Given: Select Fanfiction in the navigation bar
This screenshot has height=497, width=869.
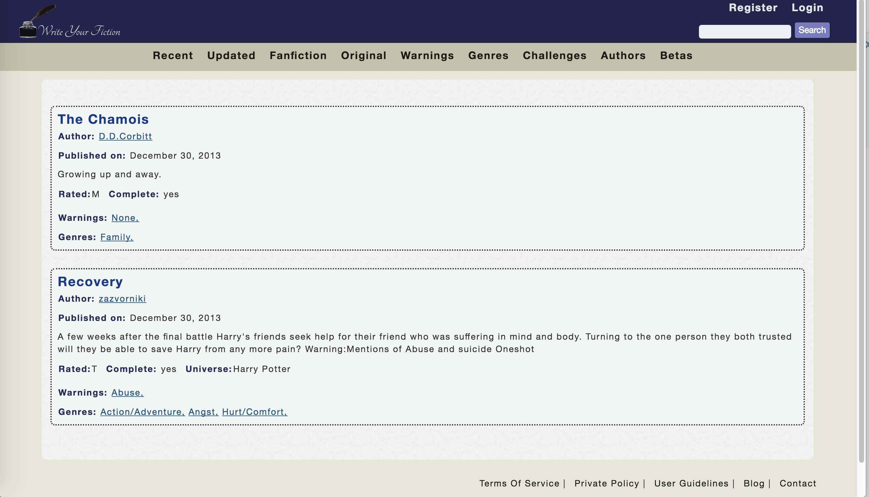Looking at the screenshot, I should pyautogui.click(x=298, y=55).
